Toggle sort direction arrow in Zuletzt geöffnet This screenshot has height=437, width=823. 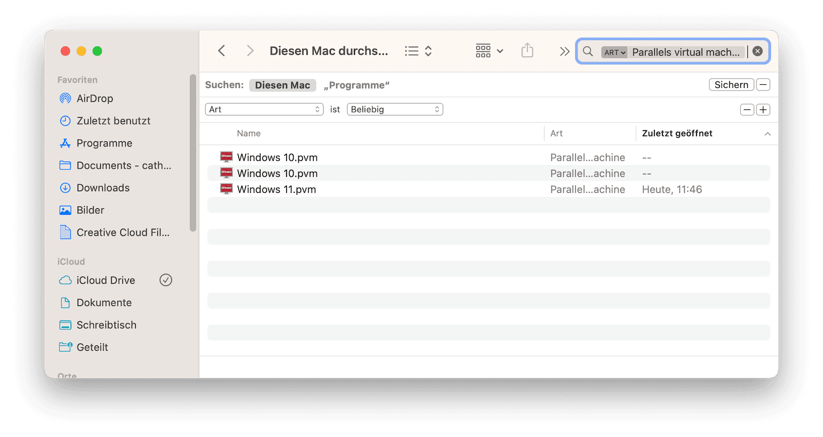pos(767,134)
